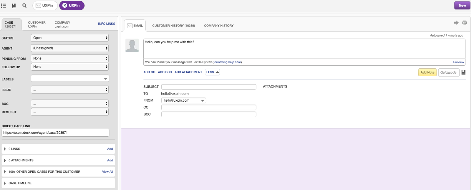
Task: Add a link to the case
Action: (x=110, y=149)
